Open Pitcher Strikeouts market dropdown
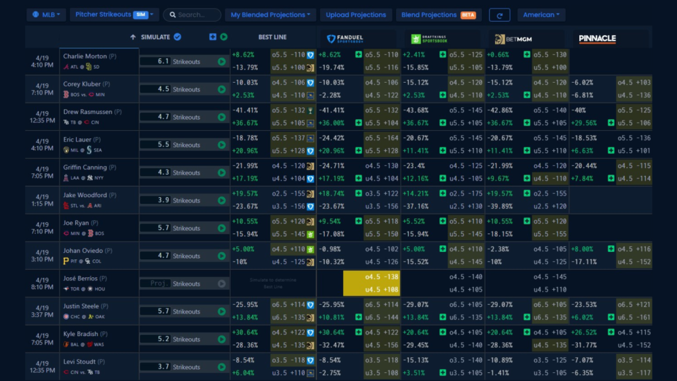 pyautogui.click(x=114, y=15)
